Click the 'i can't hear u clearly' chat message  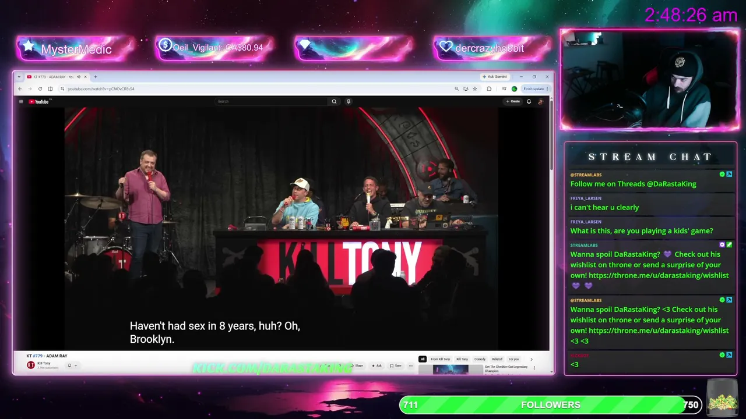[604, 207]
